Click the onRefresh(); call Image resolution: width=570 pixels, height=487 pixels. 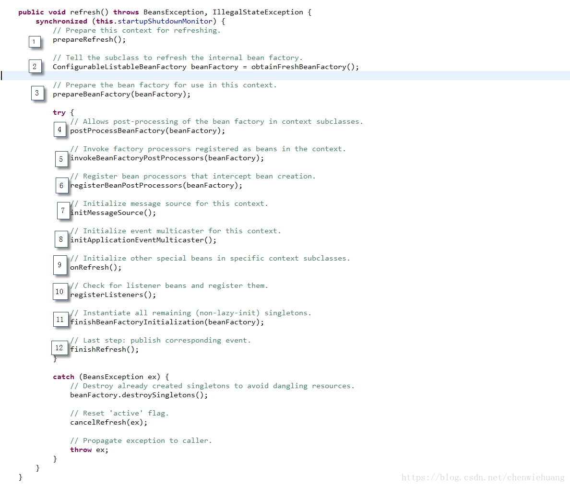coord(95,267)
